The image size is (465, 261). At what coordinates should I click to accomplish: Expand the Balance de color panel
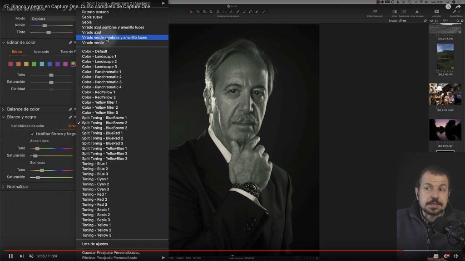point(3,109)
